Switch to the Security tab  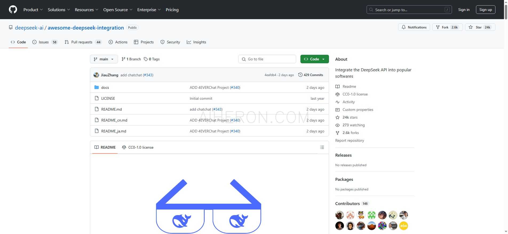(x=170, y=42)
